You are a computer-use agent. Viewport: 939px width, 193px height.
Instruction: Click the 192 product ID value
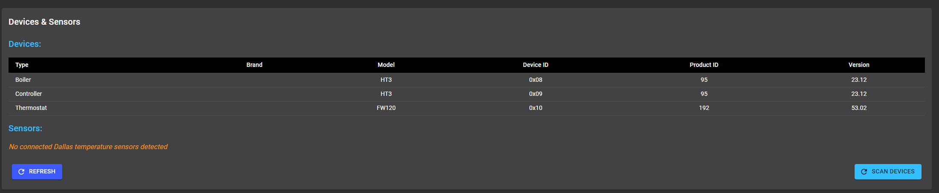pyautogui.click(x=704, y=108)
